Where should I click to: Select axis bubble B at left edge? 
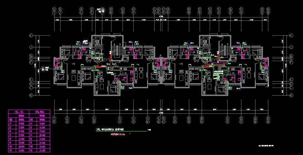(31, 96)
